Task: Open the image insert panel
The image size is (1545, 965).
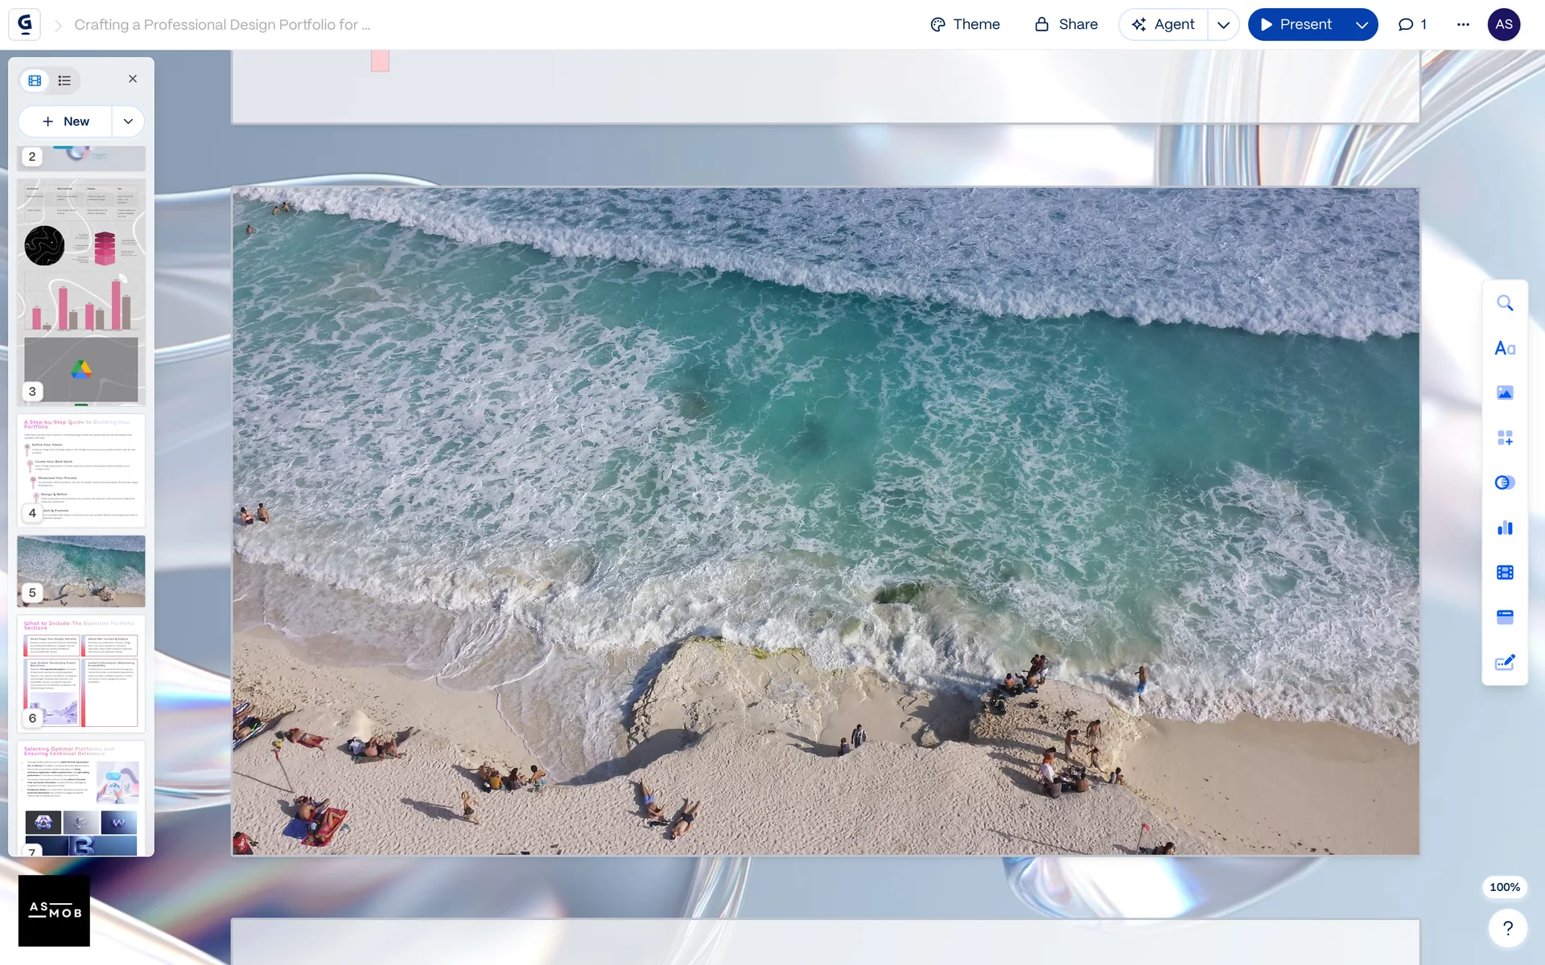Action: pyautogui.click(x=1504, y=392)
